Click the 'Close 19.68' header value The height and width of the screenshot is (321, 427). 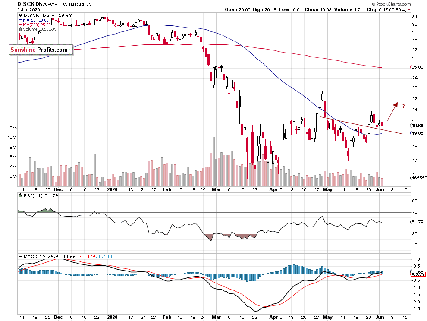click(318, 9)
